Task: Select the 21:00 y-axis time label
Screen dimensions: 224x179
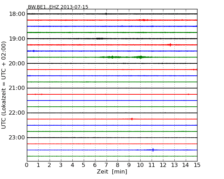Action: coord(17,88)
